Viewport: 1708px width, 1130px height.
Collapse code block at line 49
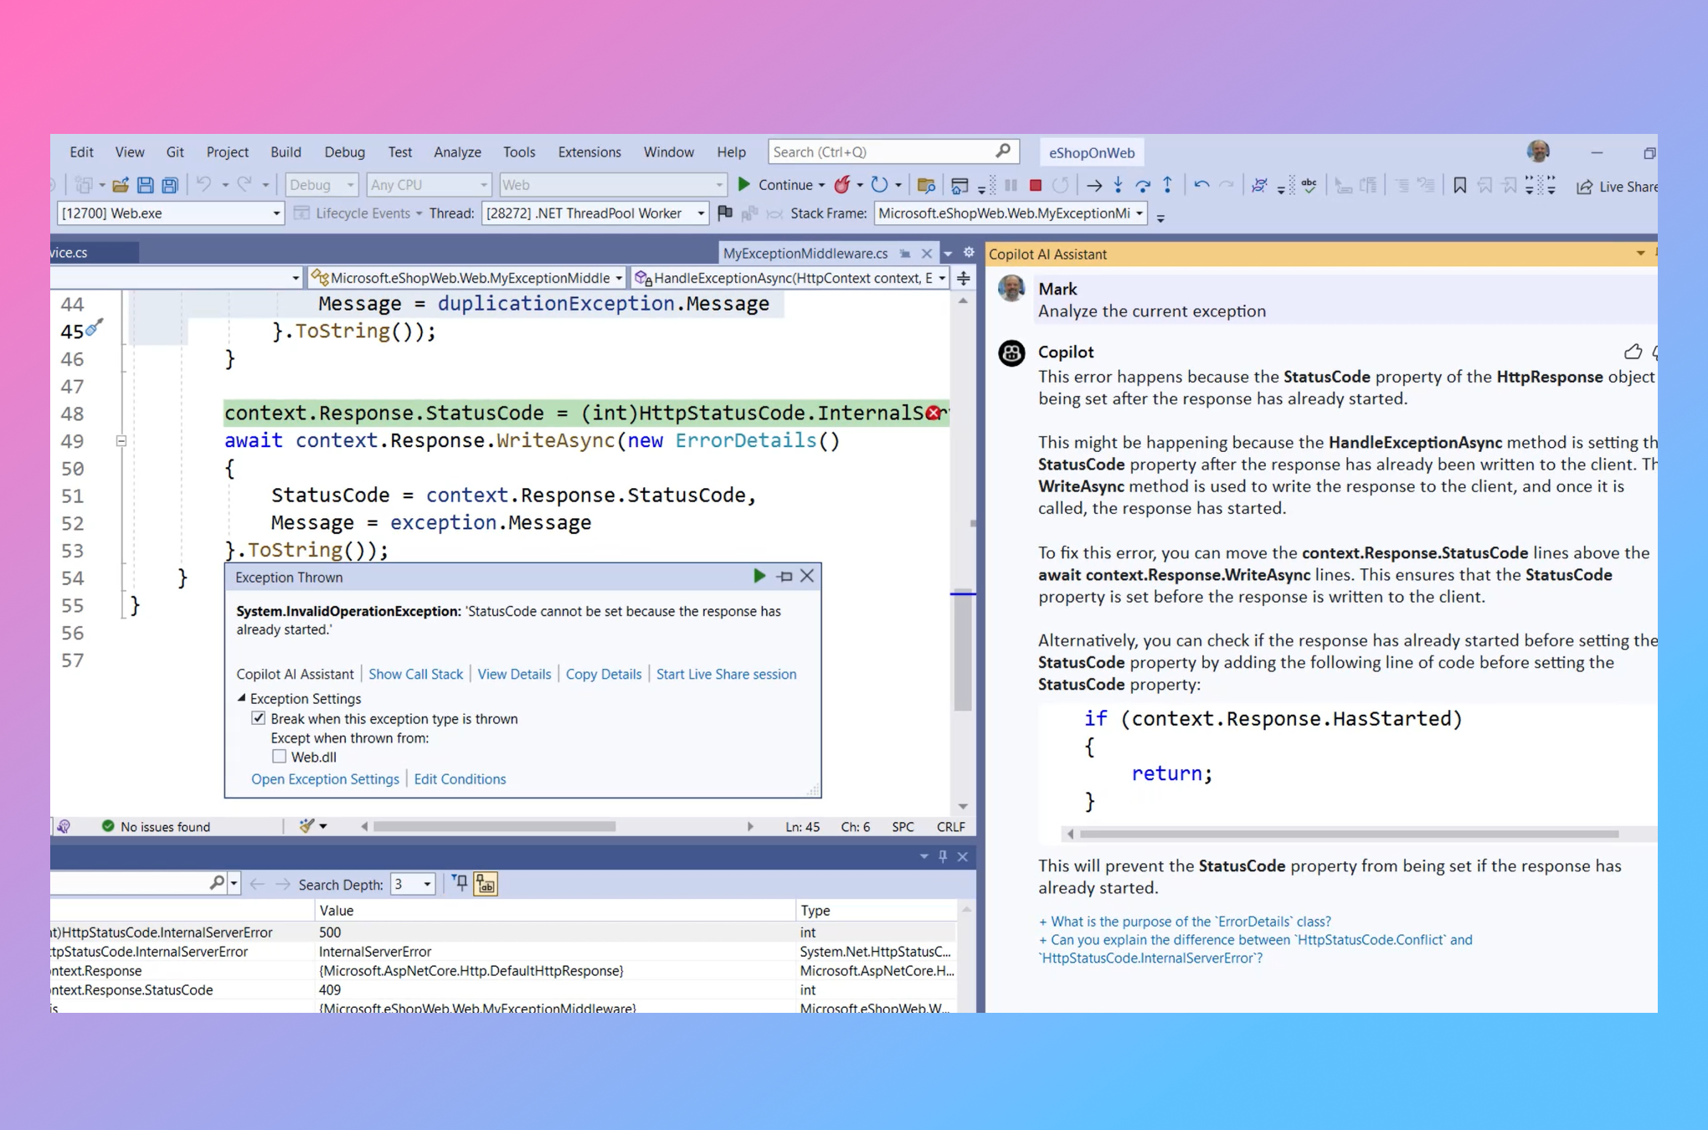pos(121,440)
